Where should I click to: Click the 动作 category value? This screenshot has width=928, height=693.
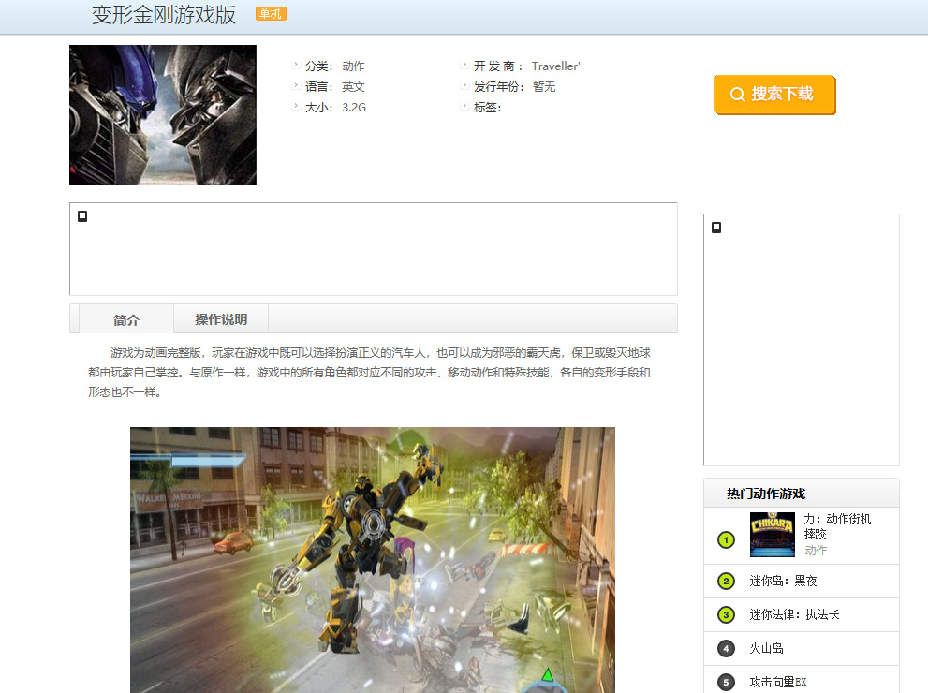[x=353, y=66]
